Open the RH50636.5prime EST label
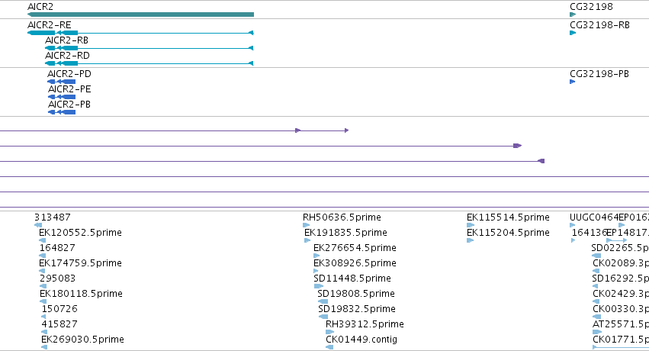 (x=342, y=217)
